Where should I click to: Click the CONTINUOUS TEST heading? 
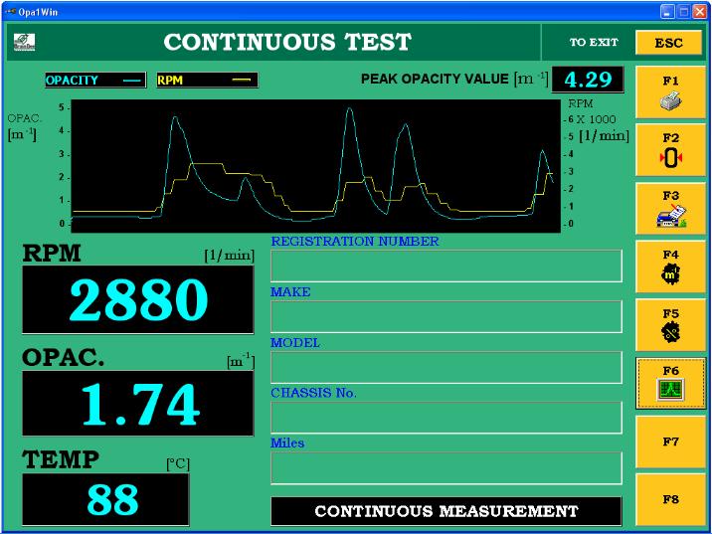[x=287, y=42]
